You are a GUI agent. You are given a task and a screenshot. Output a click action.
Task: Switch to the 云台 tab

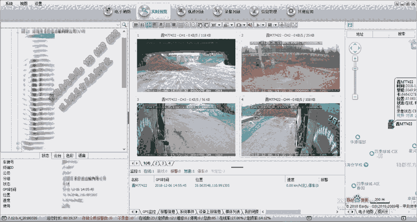(57, 155)
